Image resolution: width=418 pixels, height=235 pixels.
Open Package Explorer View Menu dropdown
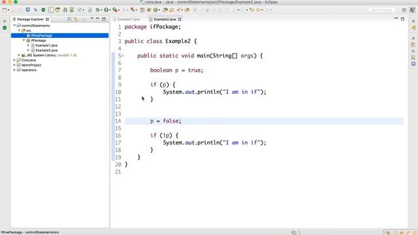click(x=91, y=19)
